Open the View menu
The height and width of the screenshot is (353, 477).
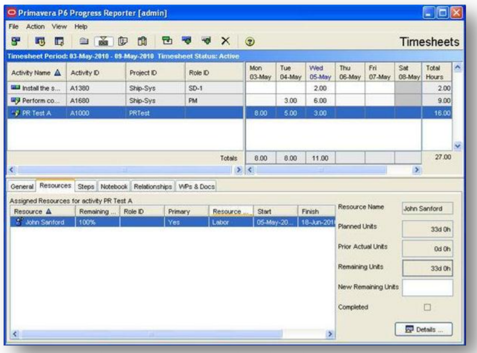[59, 27]
